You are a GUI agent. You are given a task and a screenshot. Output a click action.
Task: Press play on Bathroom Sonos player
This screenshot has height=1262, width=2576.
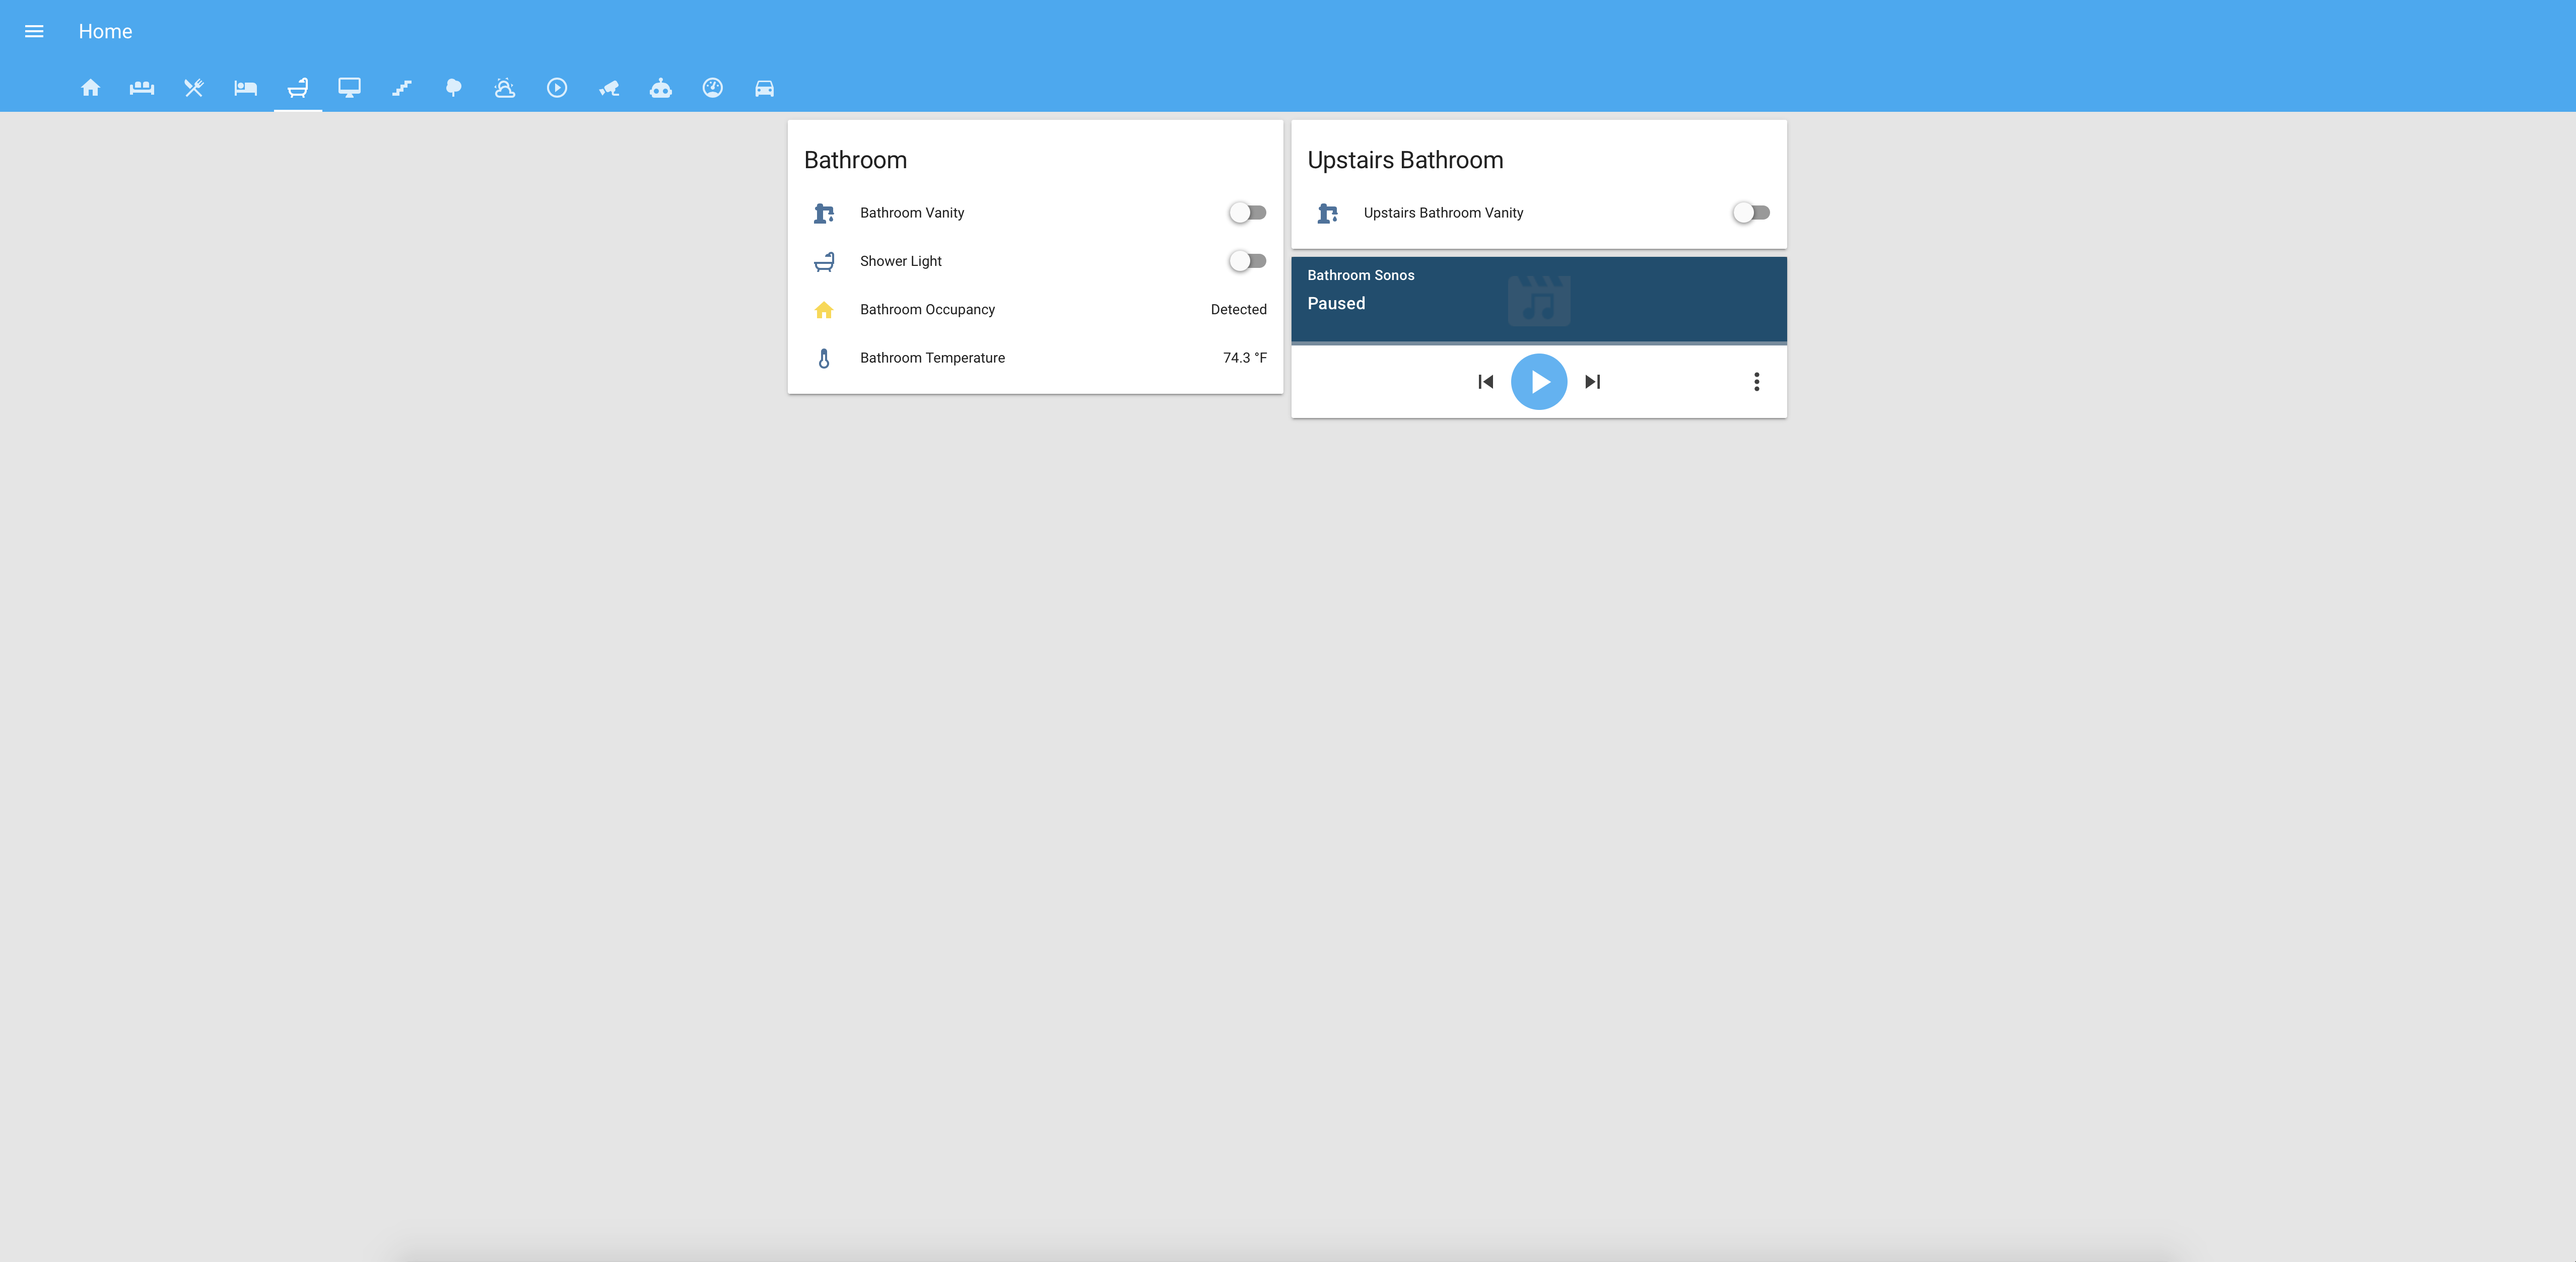(x=1539, y=381)
